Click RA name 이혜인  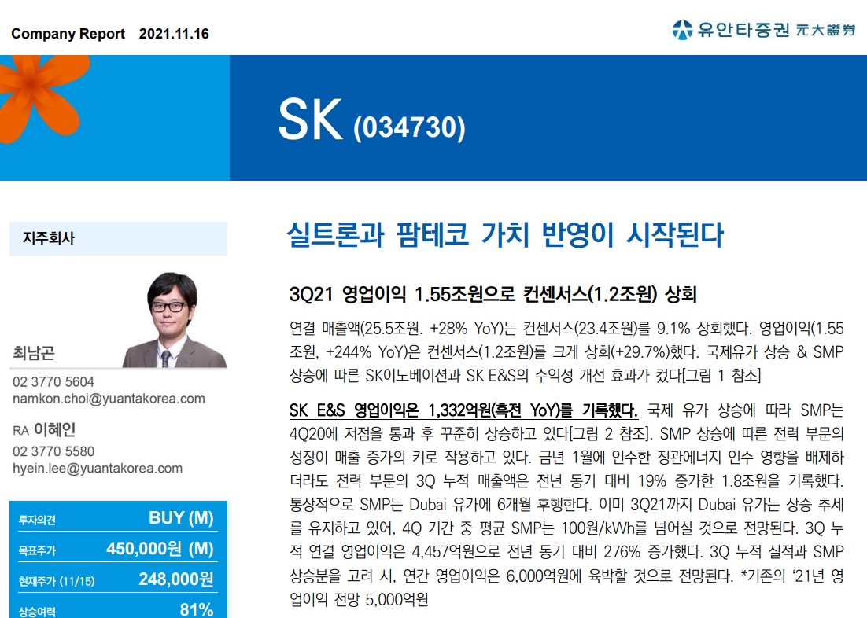click(55, 429)
